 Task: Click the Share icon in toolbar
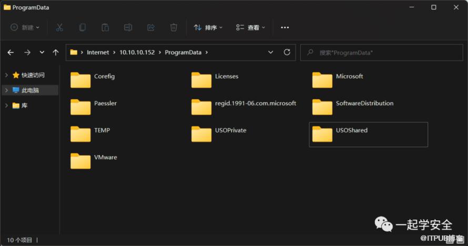151,27
